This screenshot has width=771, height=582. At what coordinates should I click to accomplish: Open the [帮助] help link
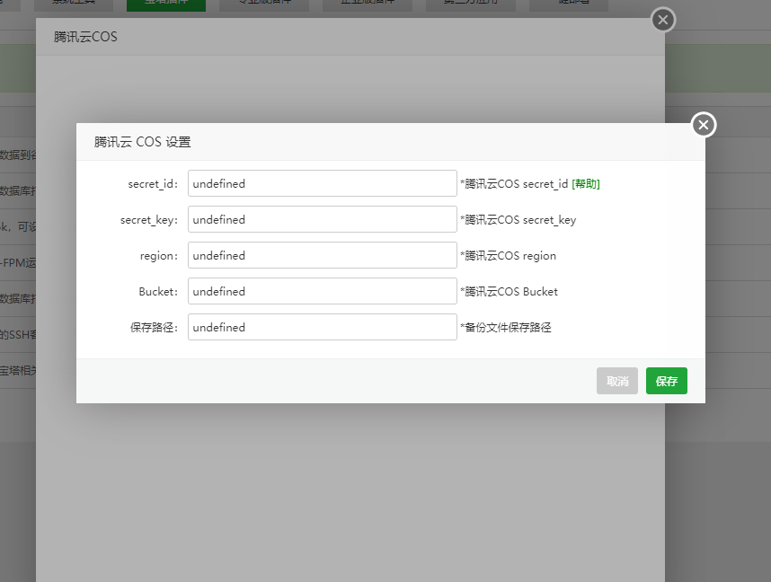click(586, 184)
